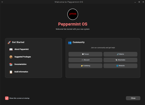Open Suggested Packages
This screenshot has height=105, width=145.
click(23, 57)
